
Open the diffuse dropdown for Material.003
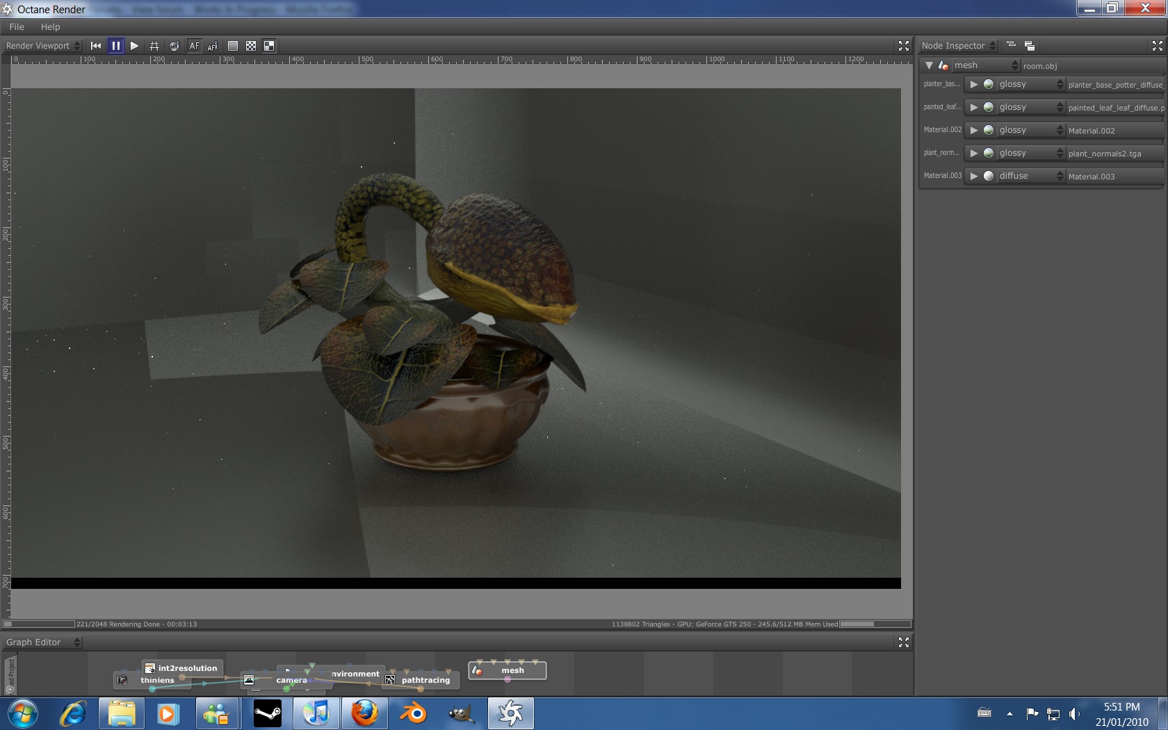[x=1030, y=176]
